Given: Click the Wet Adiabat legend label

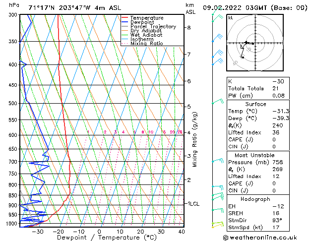Looking at the screenshot, I should coord(146,35).
